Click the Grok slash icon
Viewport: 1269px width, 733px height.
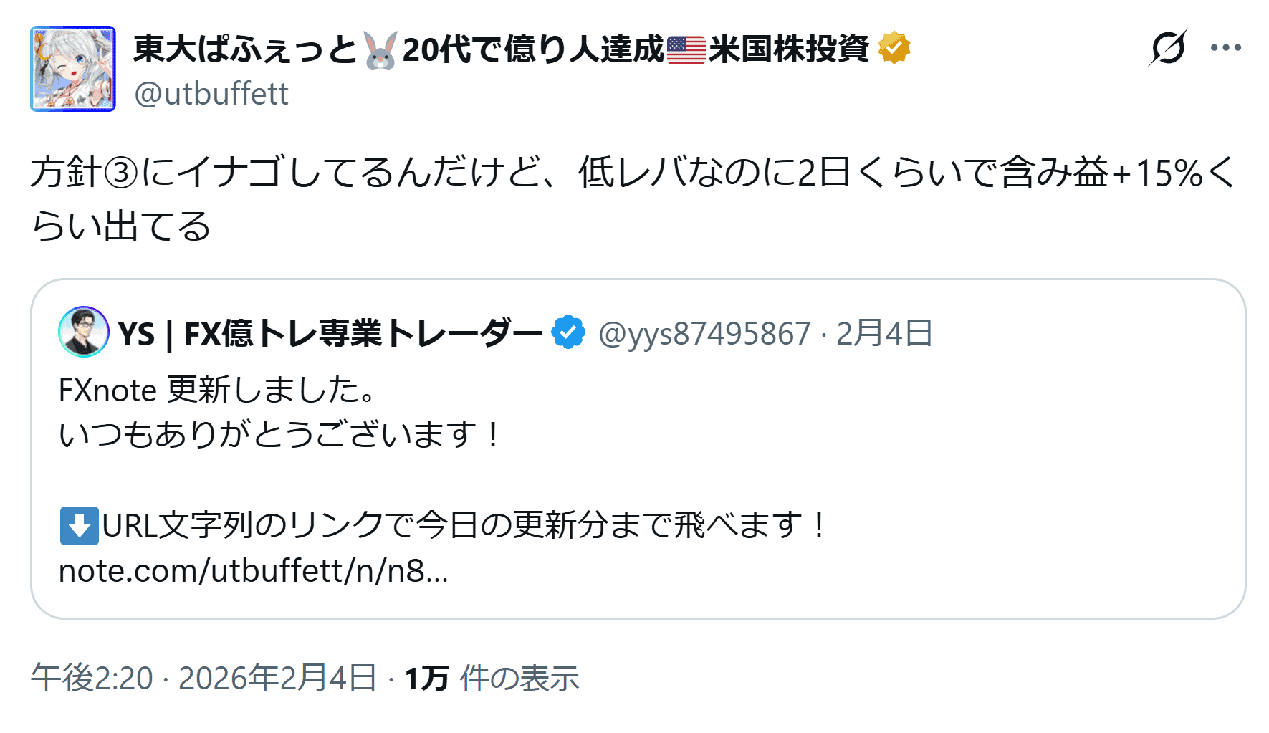pos(1167,49)
